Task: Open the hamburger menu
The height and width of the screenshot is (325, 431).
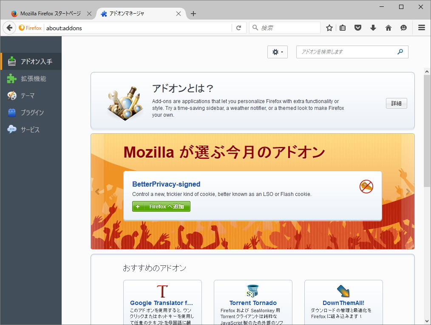Action: tap(421, 27)
